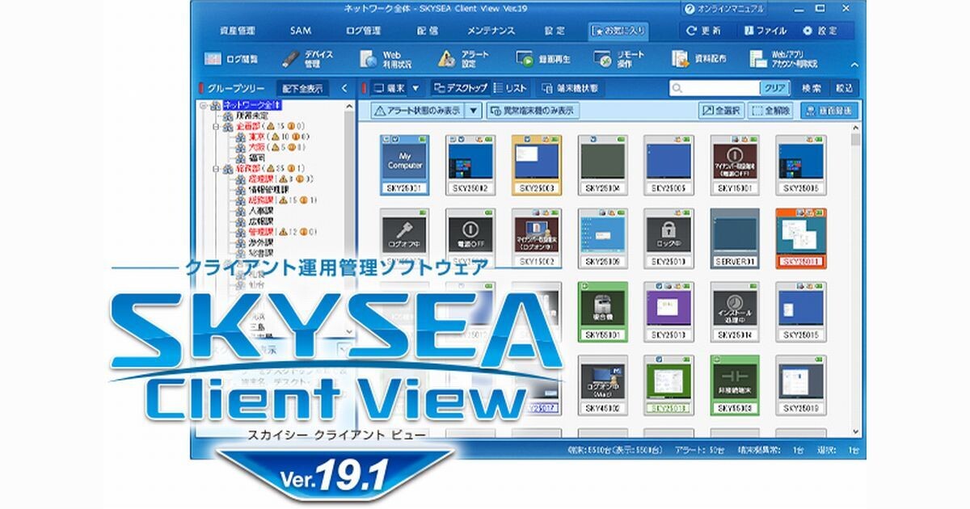Open Web利用状況 globe icon

pos(369,59)
